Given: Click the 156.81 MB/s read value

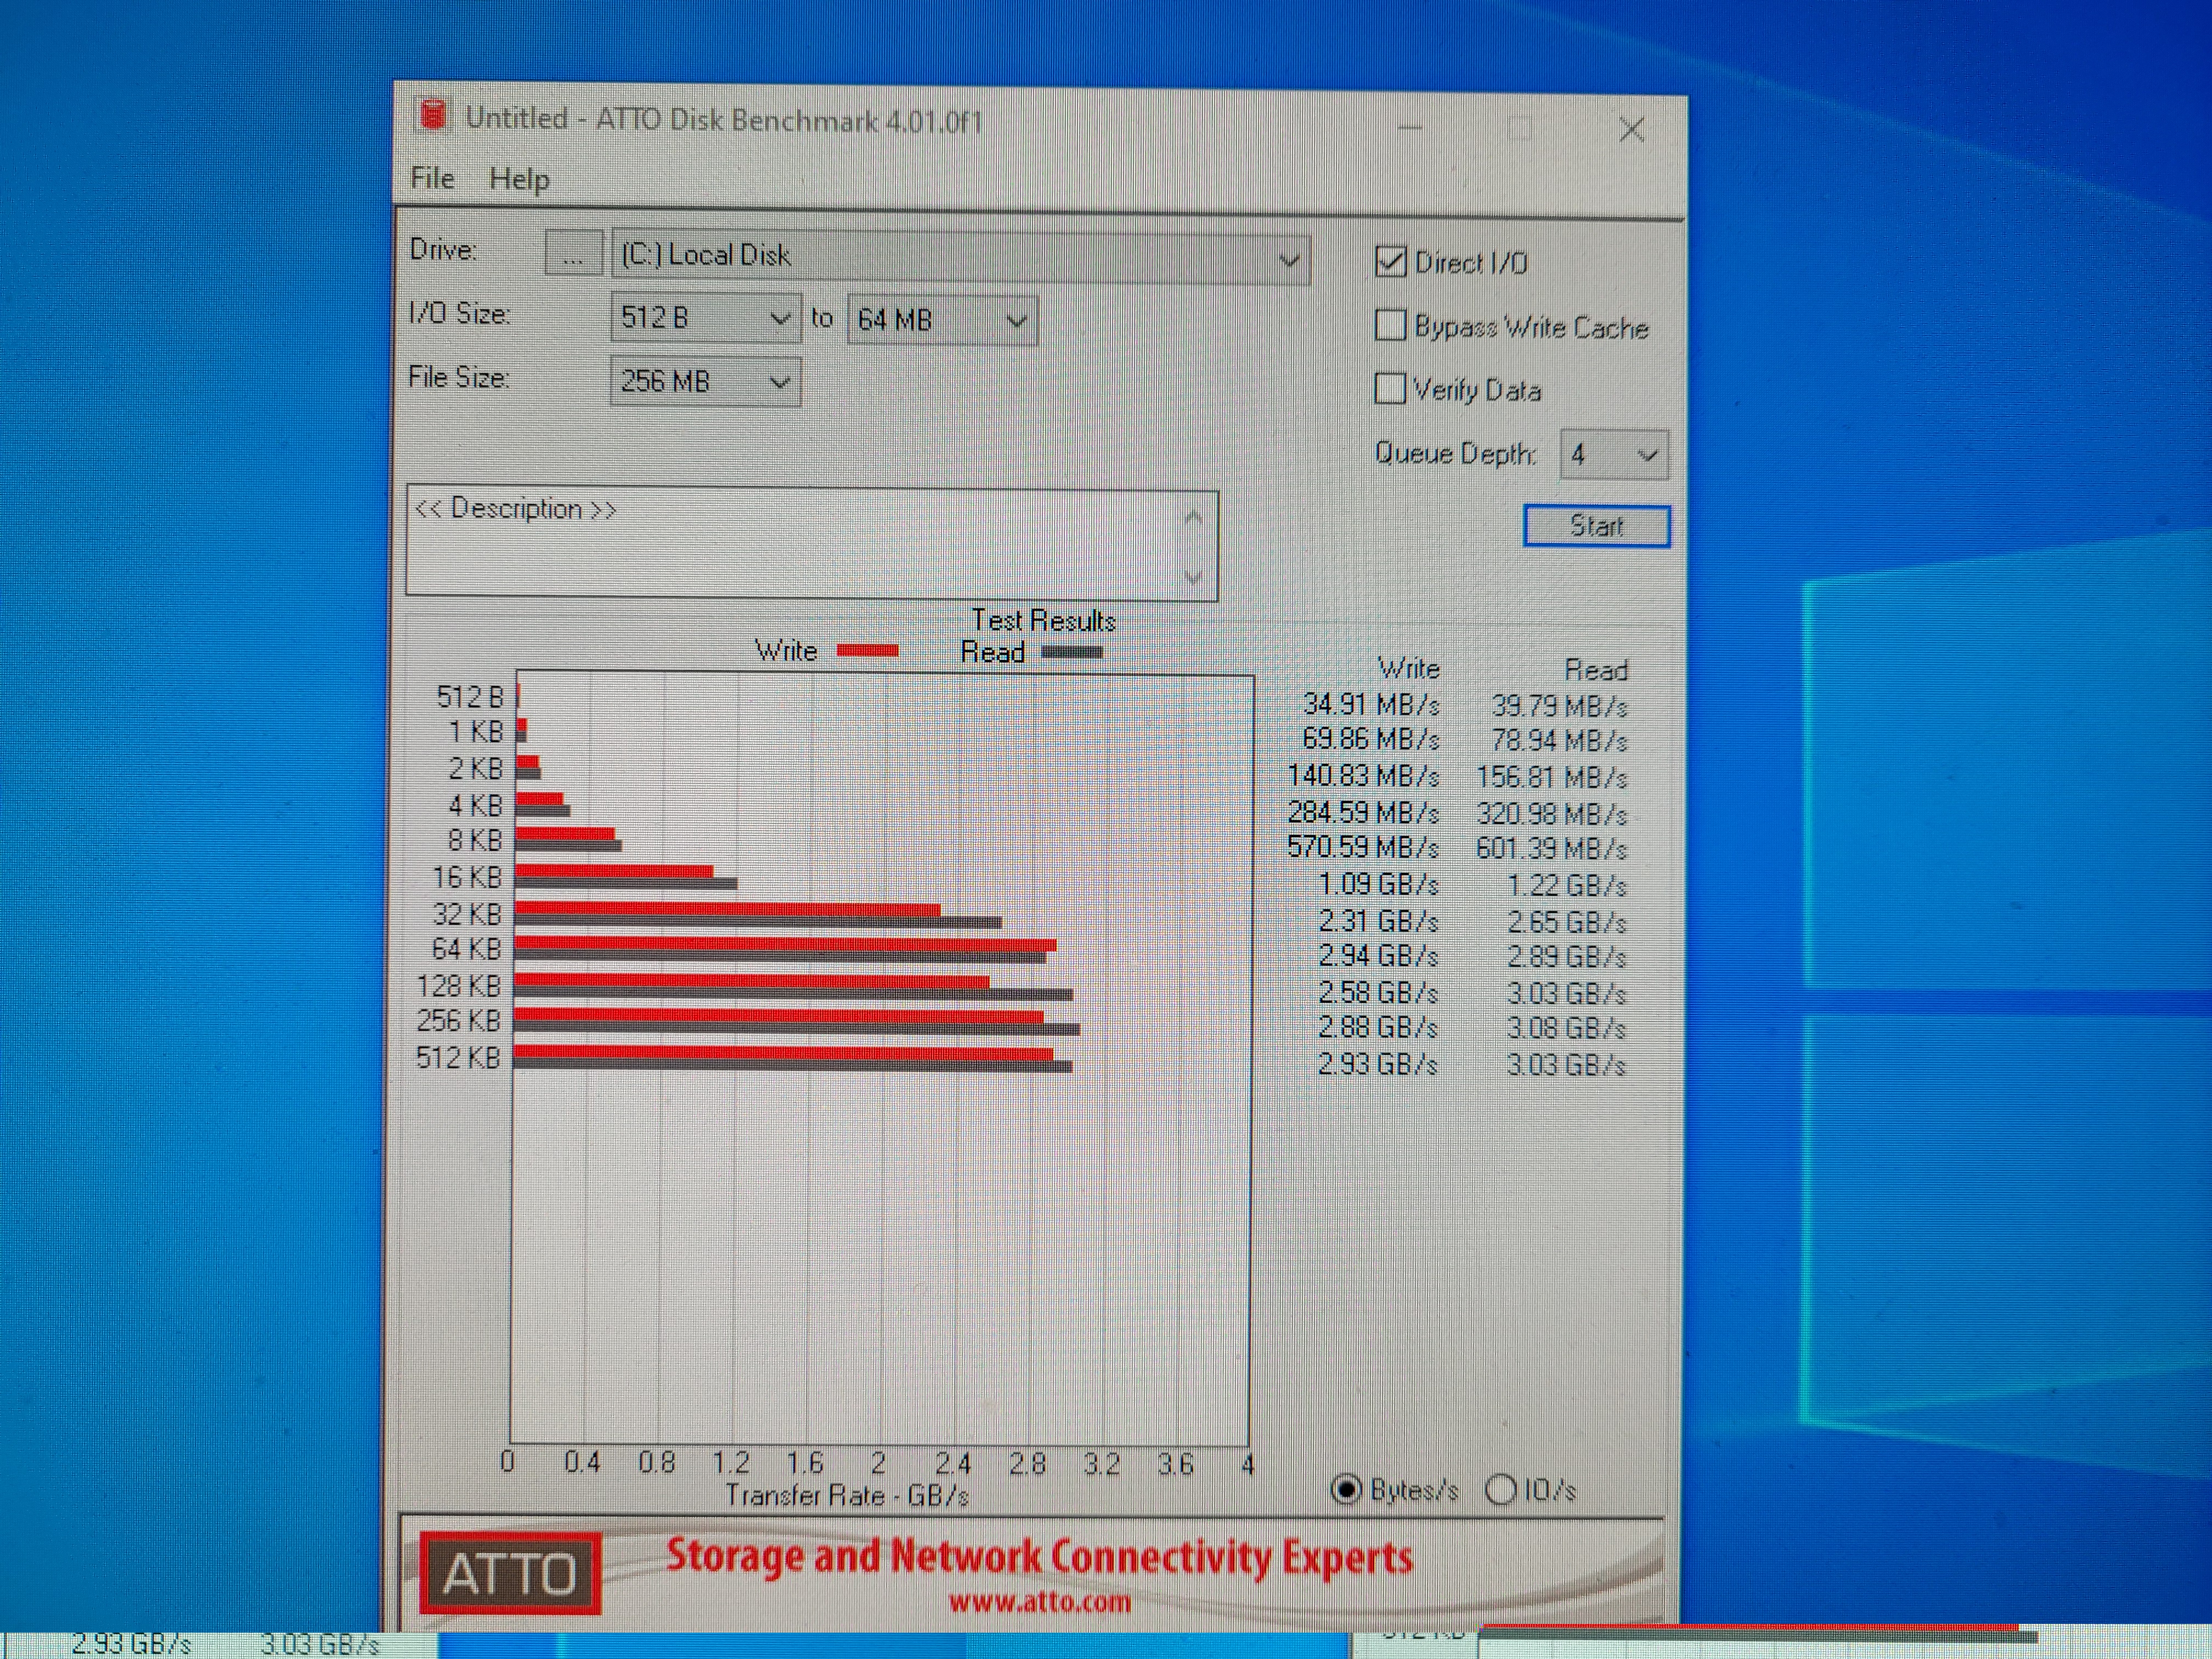Looking at the screenshot, I should click(x=1551, y=778).
